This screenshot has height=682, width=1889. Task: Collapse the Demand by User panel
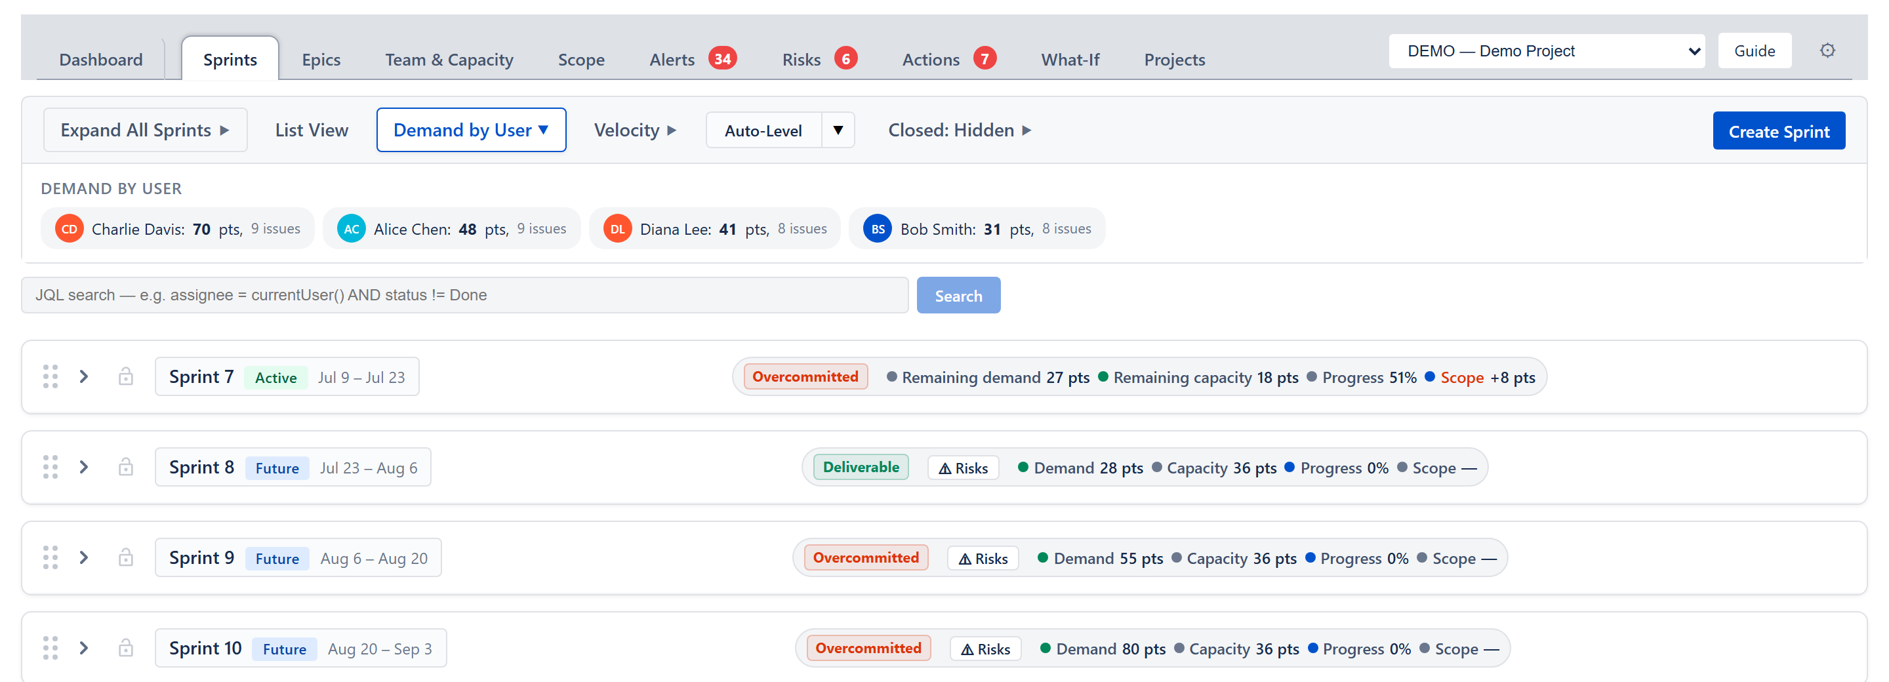pyautogui.click(x=471, y=130)
